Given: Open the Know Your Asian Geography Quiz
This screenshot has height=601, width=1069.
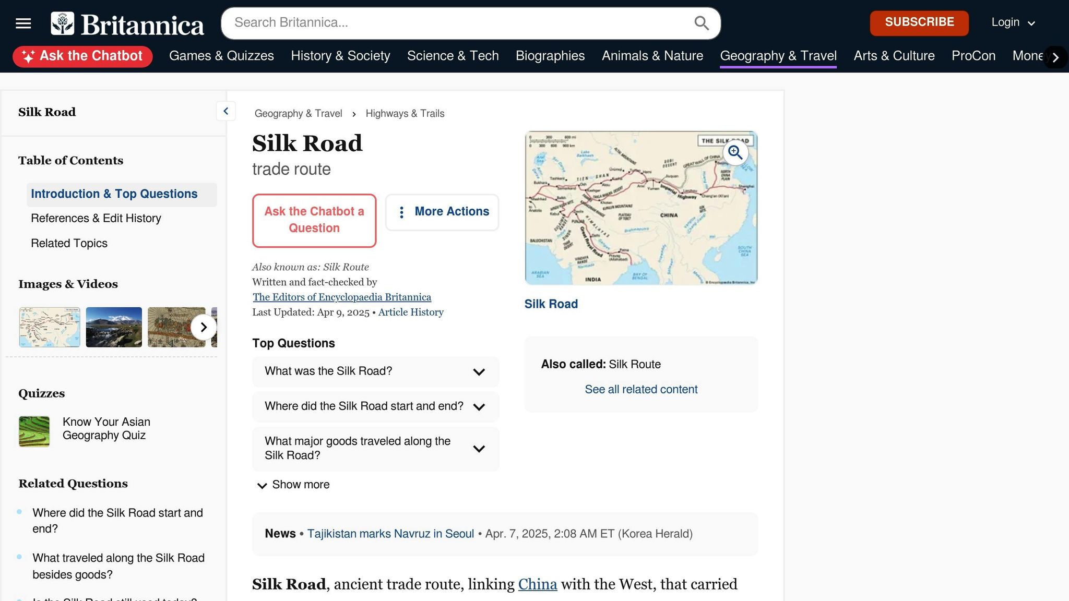Looking at the screenshot, I should pos(106,428).
